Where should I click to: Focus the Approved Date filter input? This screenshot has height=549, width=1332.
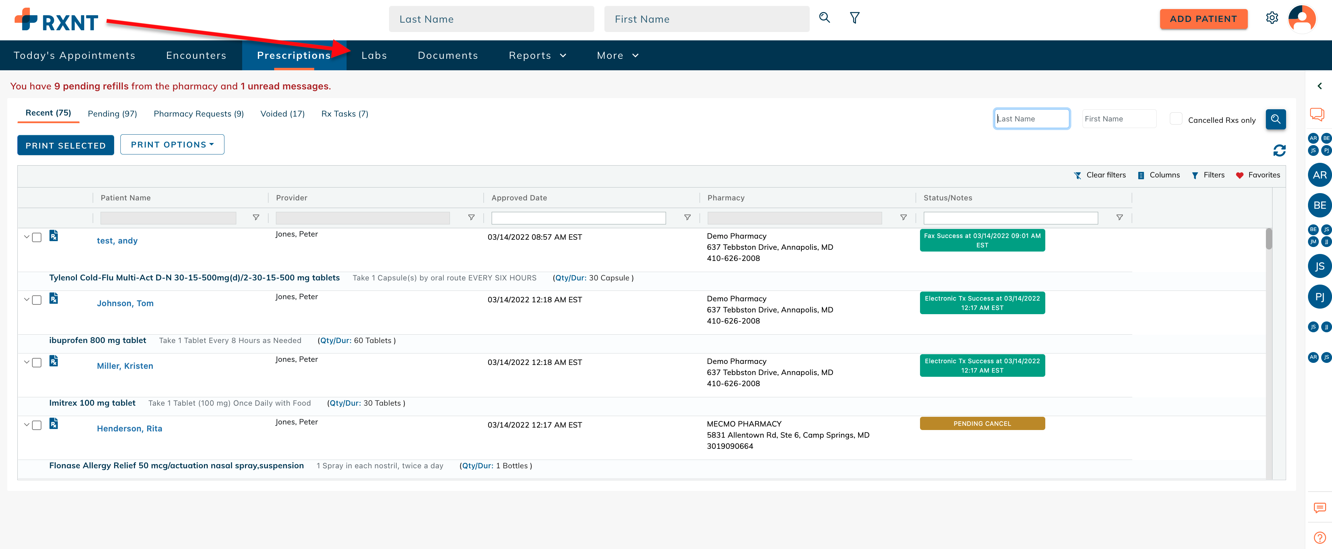(x=578, y=218)
